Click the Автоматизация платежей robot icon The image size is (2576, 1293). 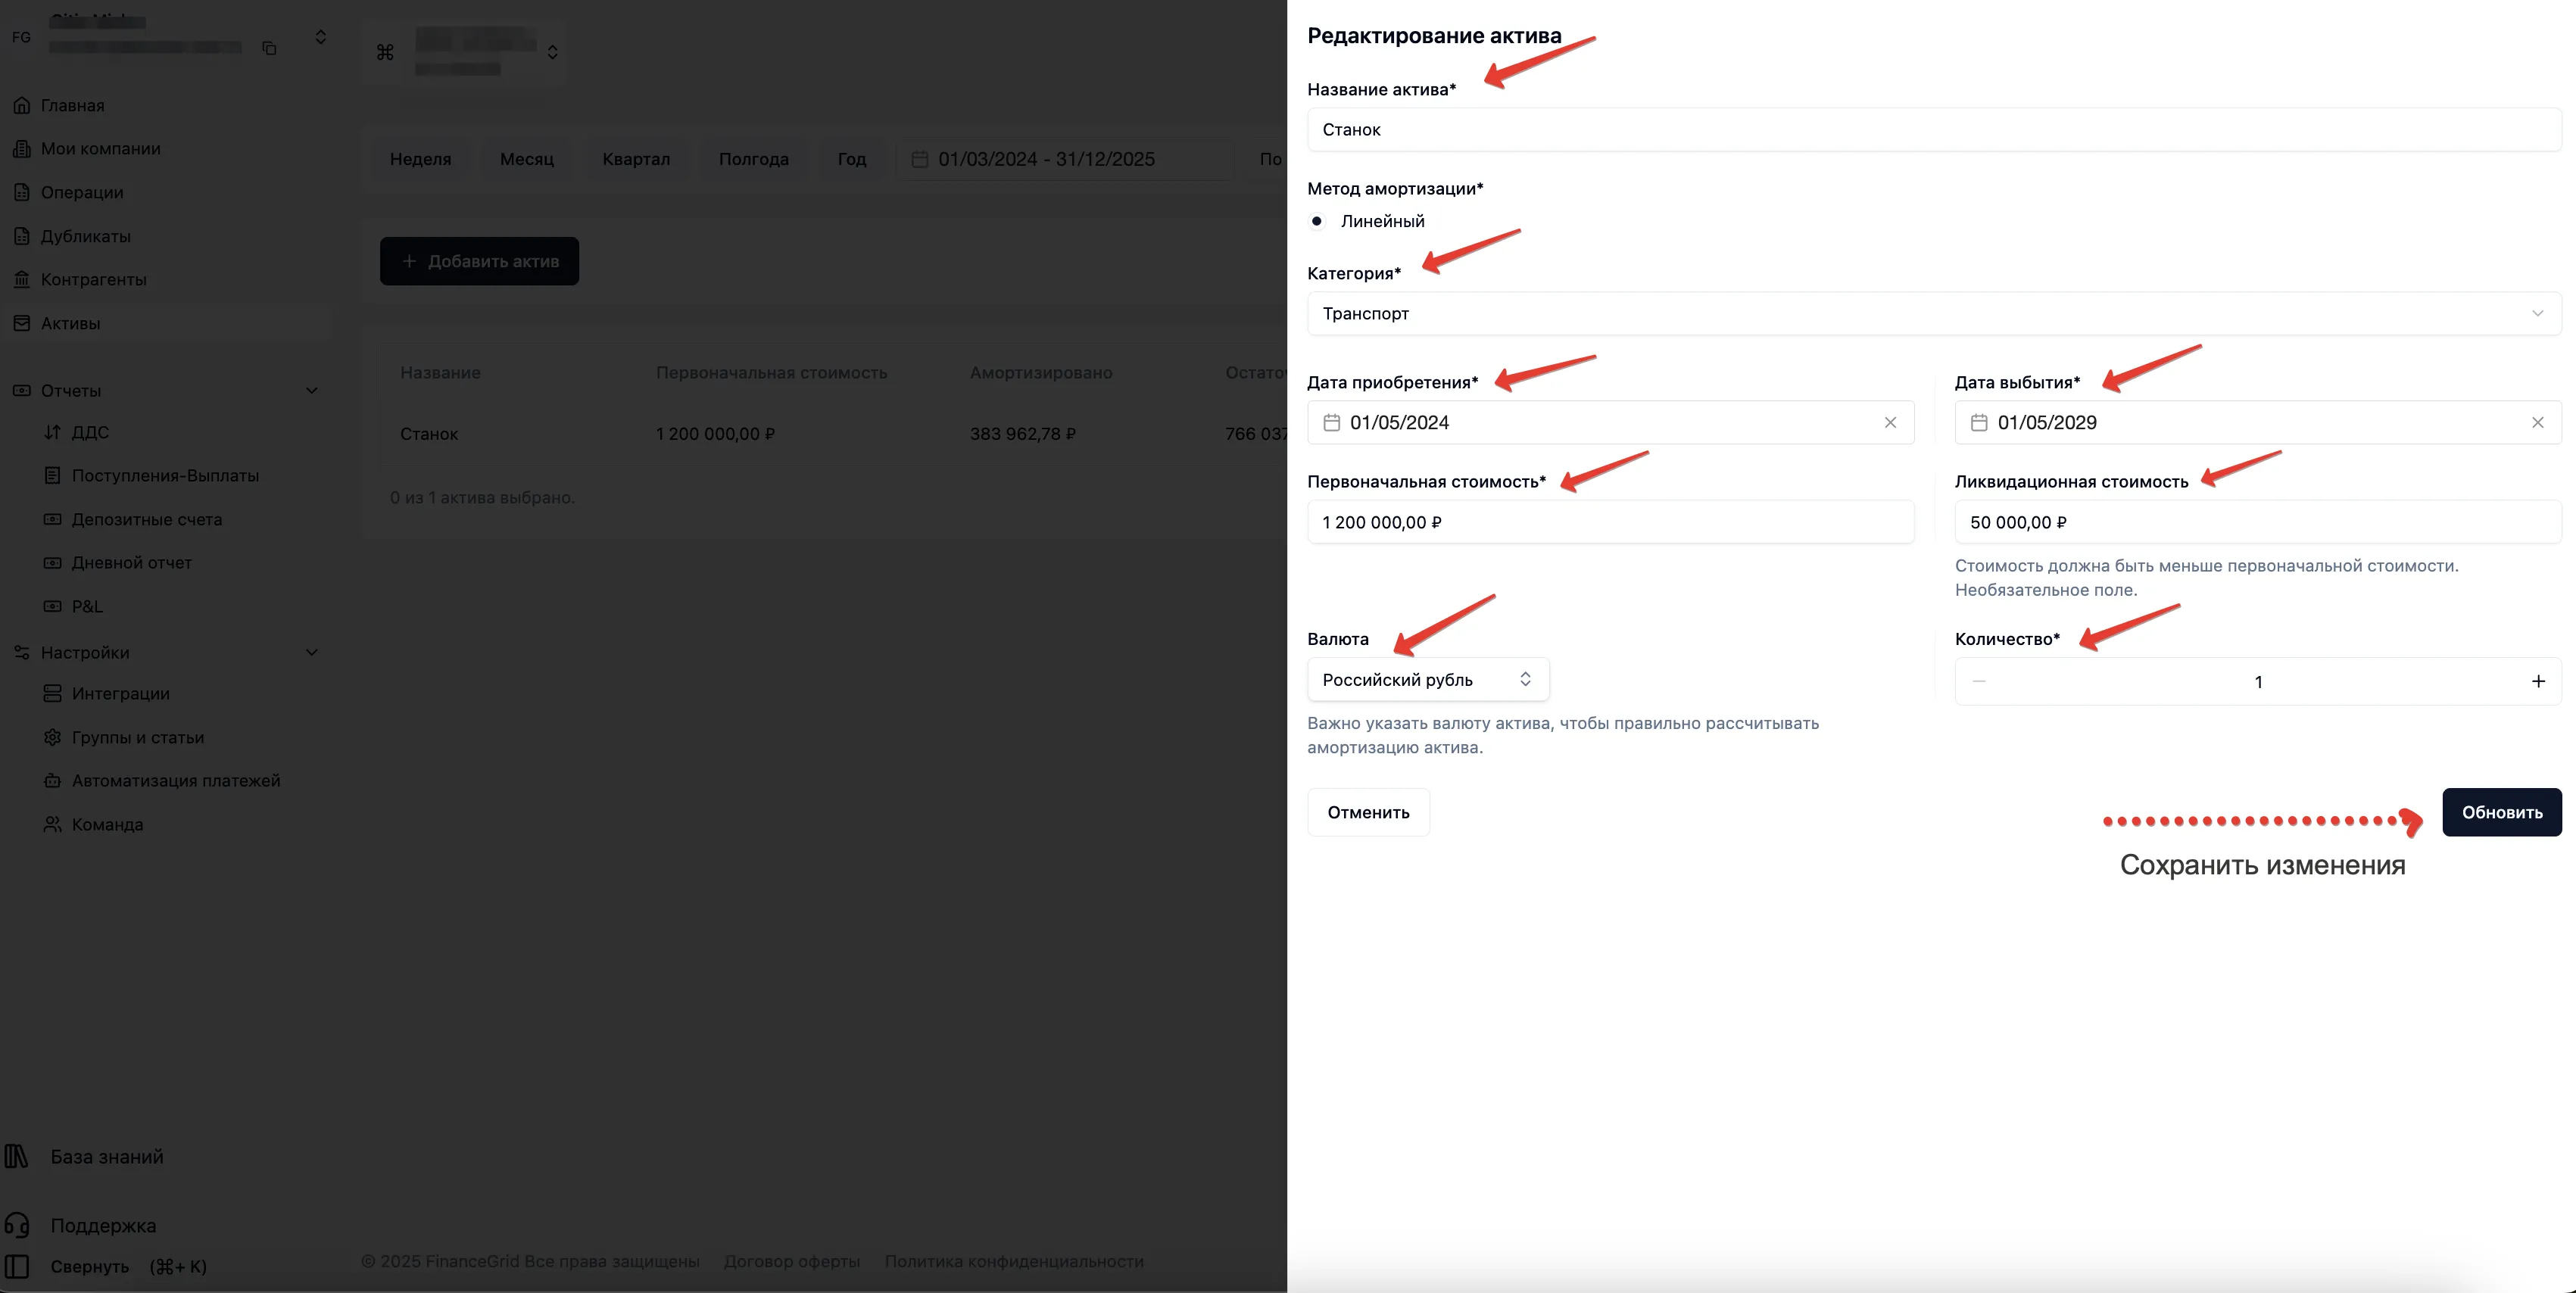[x=52, y=780]
